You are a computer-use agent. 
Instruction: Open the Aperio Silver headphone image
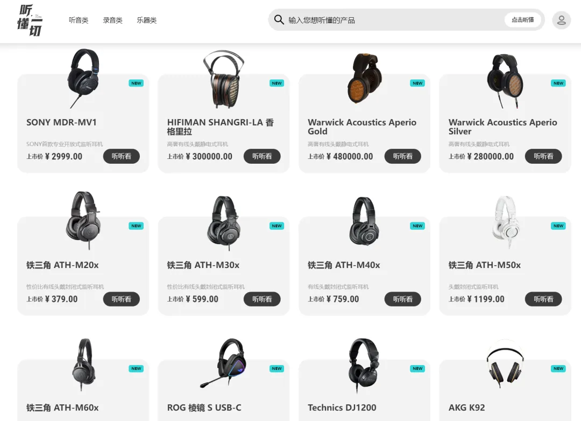[505, 81]
